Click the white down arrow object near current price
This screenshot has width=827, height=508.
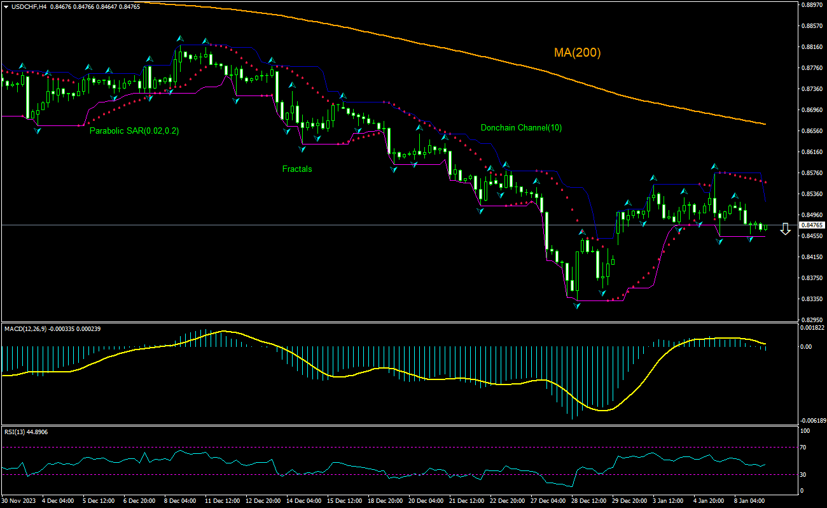click(x=785, y=229)
